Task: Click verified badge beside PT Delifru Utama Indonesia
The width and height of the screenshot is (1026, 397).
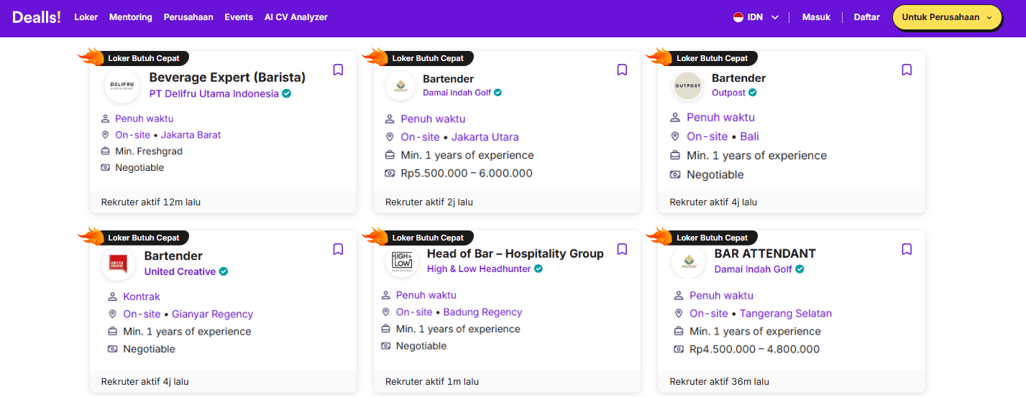Action: (287, 94)
